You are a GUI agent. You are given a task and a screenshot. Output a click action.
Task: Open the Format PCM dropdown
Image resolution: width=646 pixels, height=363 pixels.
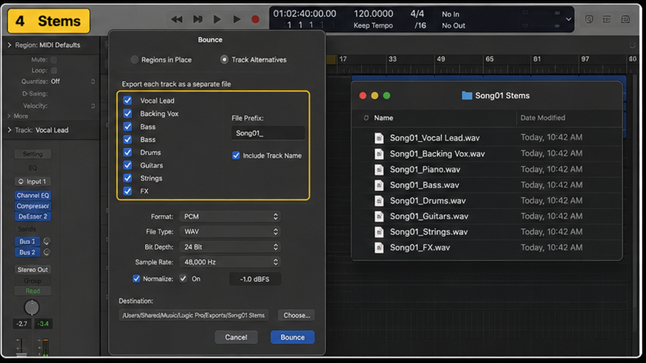[x=230, y=216]
